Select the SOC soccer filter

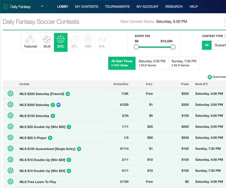(61, 42)
